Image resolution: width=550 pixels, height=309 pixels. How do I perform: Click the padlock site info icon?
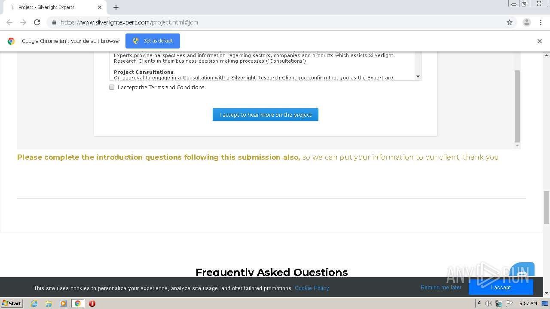pos(54,22)
